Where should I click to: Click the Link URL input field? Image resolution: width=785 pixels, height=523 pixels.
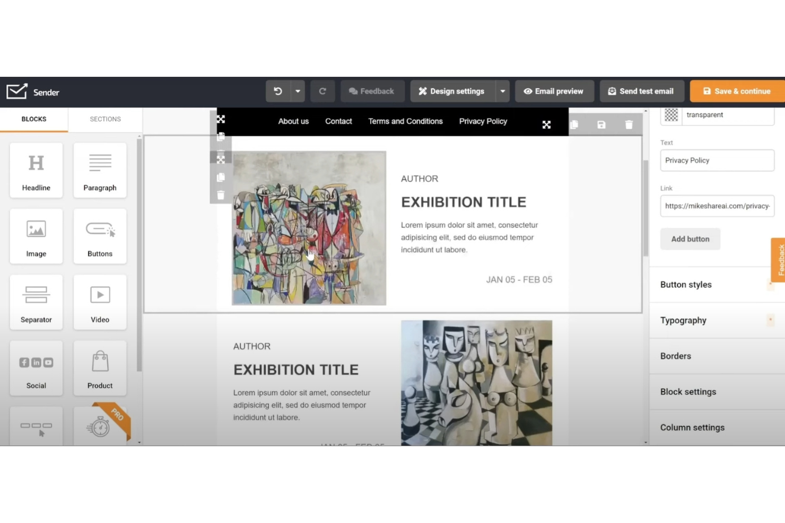(717, 206)
